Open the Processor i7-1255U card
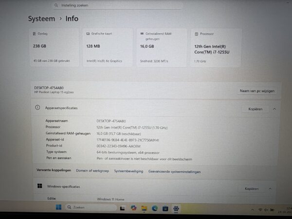 coord(216,48)
